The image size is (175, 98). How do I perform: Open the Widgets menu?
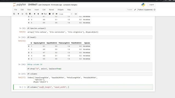tap(60, 10)
